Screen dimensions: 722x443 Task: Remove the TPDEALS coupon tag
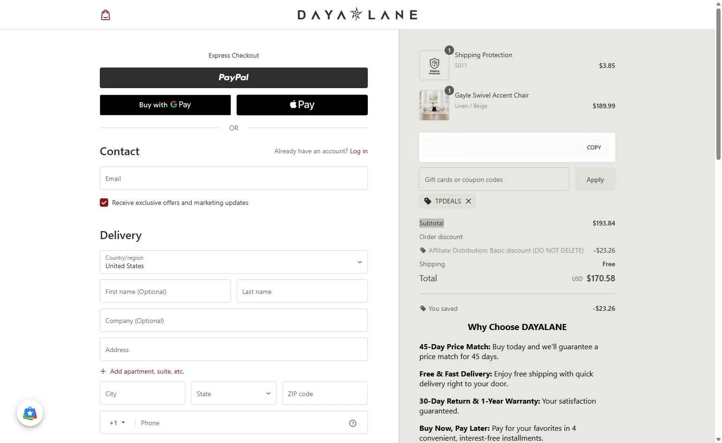469,201
